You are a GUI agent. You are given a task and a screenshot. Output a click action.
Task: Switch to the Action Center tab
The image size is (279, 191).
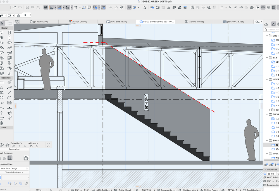[x=78, y=22]
